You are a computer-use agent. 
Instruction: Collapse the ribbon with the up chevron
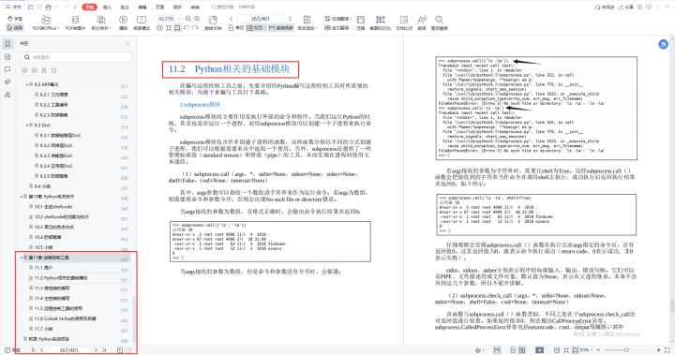click(x=667, y=7)
